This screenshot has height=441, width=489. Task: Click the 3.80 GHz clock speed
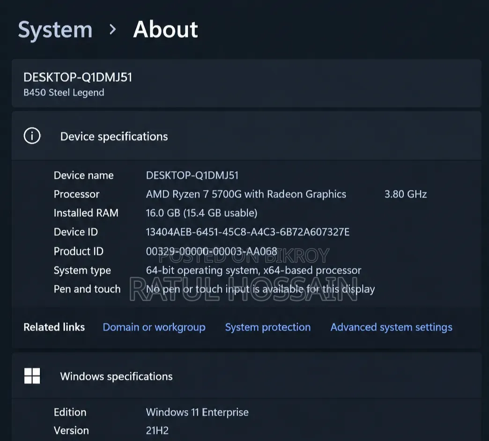click(x=406, y=194)
